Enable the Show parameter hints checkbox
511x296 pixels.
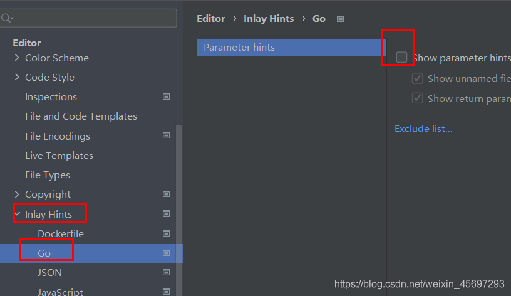coord(401,57)
